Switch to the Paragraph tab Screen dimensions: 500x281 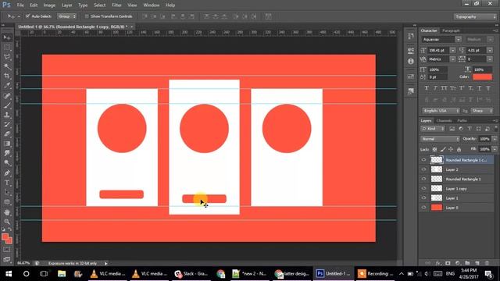tap(451, 30)
